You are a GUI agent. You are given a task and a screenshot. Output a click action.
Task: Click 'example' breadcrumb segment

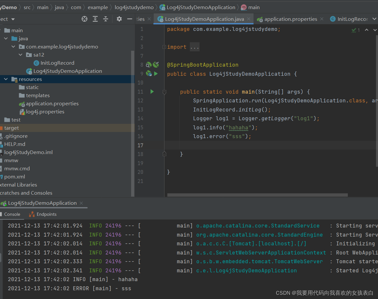pos(98,7)
